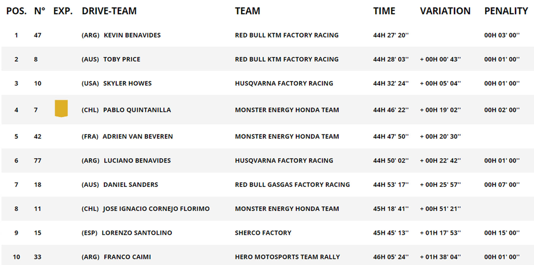Screen dimensions: 534x265
Task: Click the TEAM column header
Action: [247, 11]
